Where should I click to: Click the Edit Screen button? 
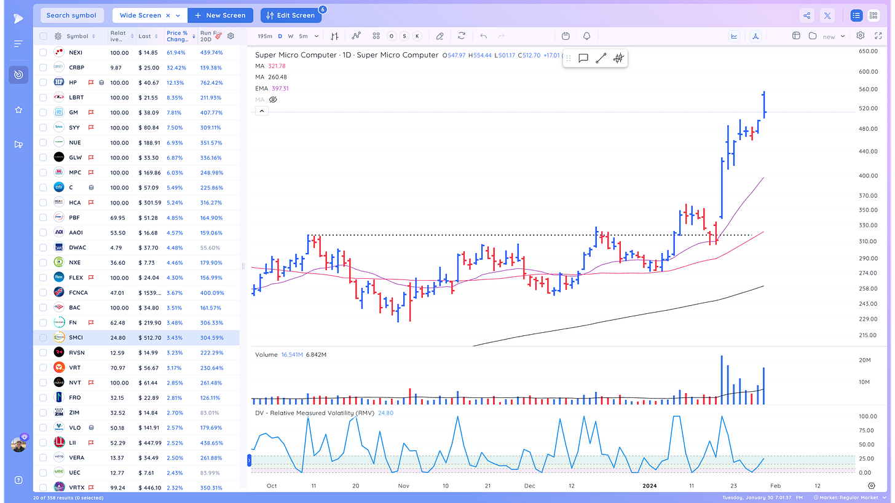291,15
